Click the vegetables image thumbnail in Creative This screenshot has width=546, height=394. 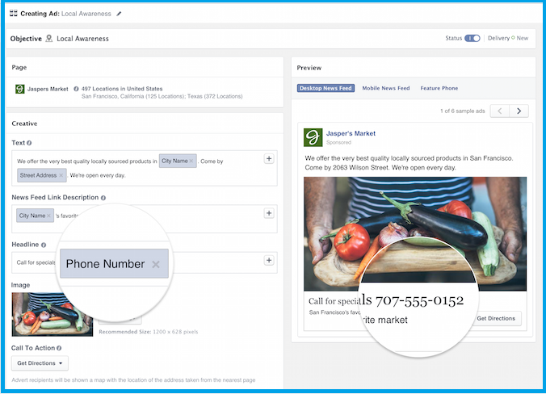[x=52, y=314]
